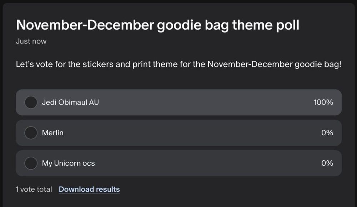Screen dimensions: 357x207
Task: Click the Just now timestamp
Action: pyautogui.click(x=31, y=41)
